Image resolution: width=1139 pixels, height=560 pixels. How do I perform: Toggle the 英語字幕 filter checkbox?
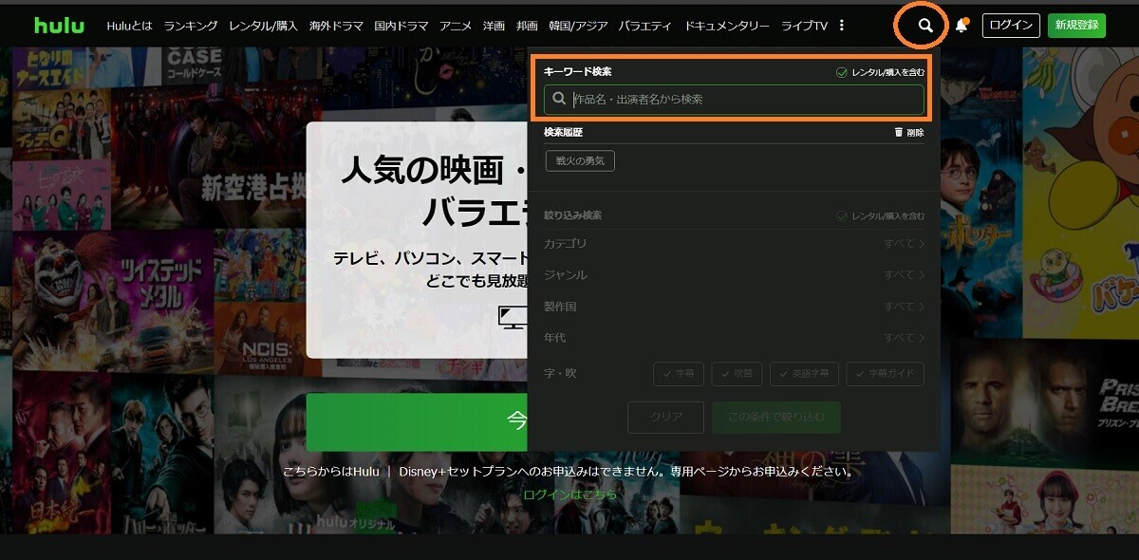tap(804, 374)
